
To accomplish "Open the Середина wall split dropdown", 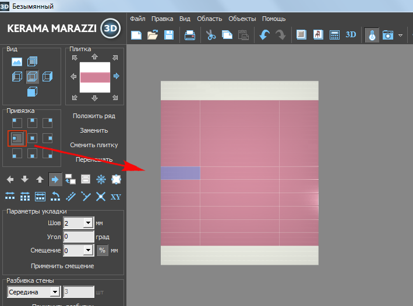I will coord(55,292).
